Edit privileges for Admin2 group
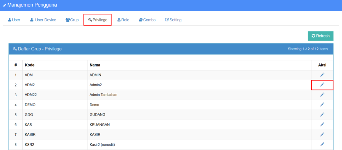The width and height of the screenshot is (342, 150). click(x=322, y=85)
